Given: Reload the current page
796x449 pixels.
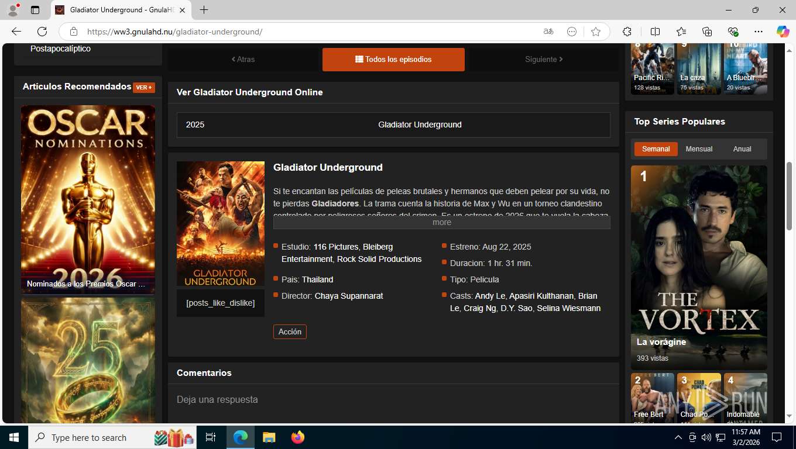Looking at the screenshot, I should pos(42,32).
